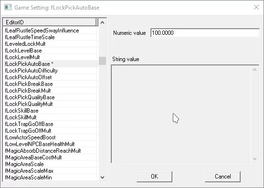Select fLowActorSpeedBoost setting
264x188 pixels.
pyautogui.click(x=51, y=137)
